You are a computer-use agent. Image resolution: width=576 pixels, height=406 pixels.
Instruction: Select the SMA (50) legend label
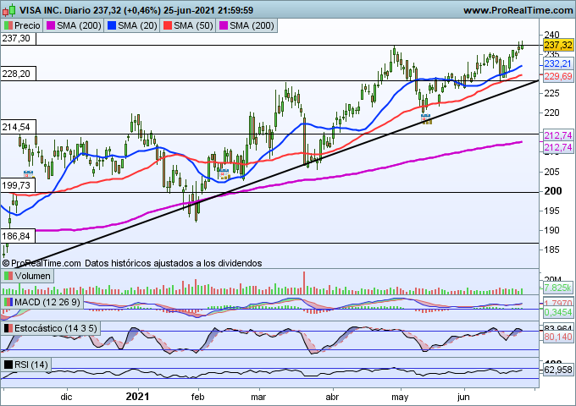tap(193, 25)
